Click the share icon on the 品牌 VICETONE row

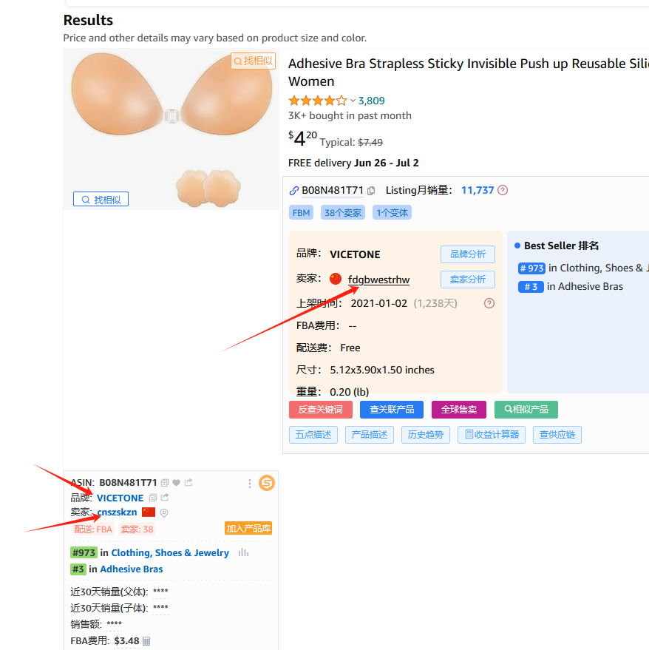165,498
